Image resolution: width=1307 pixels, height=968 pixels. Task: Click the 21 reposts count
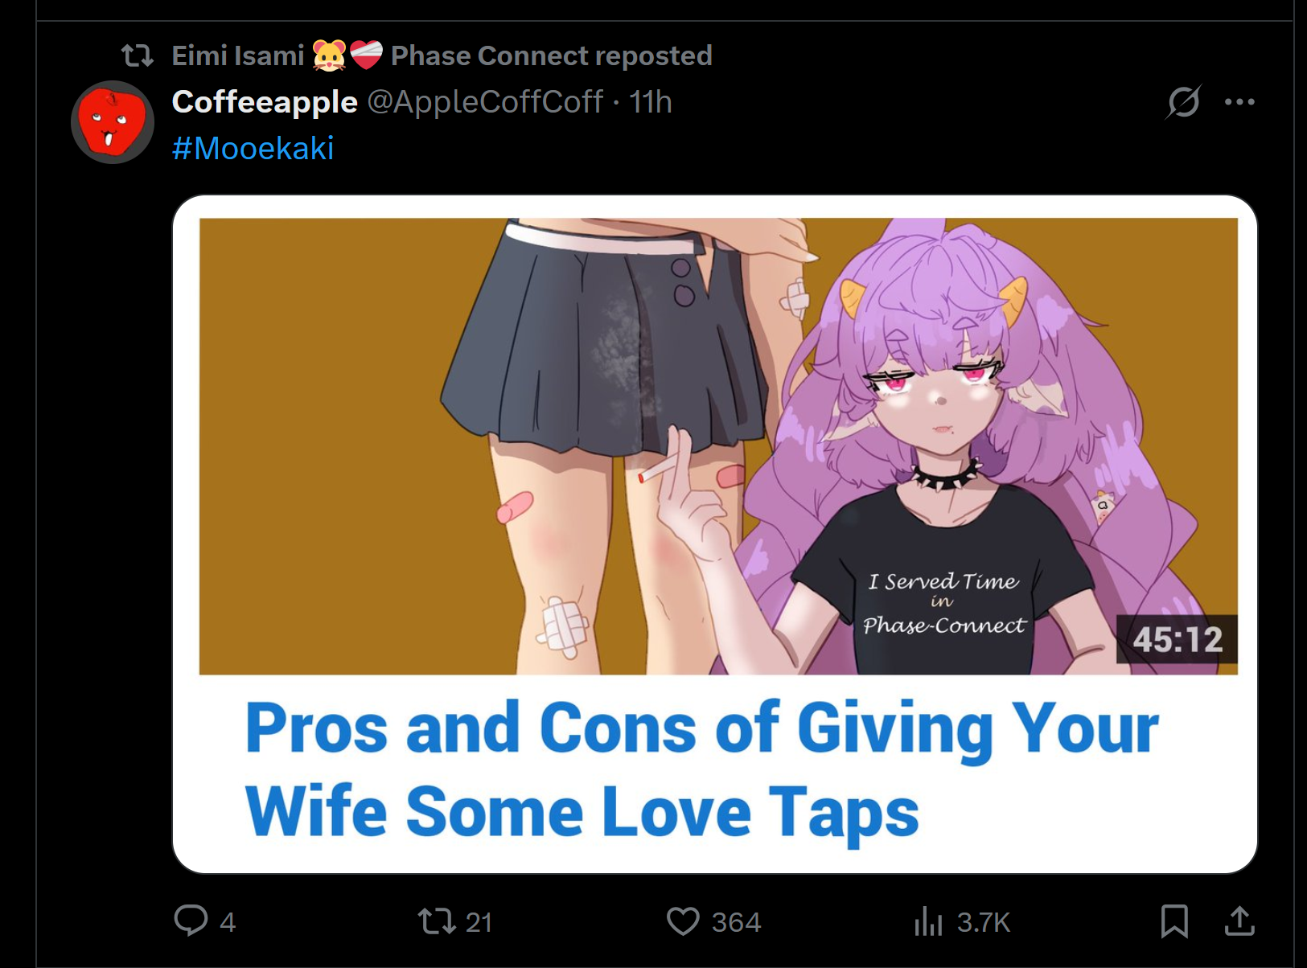[x=479, y=922]
